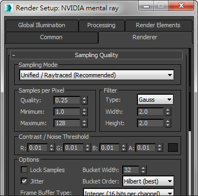Click the Filter Width spinner arrows
The height and width of the screenshot is (196, 198).
(x=168, y=112)
